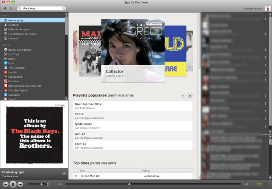Select Boîte de réception in the menu
This screenshot has height=189, width=272.
click(x=19, y=29)
